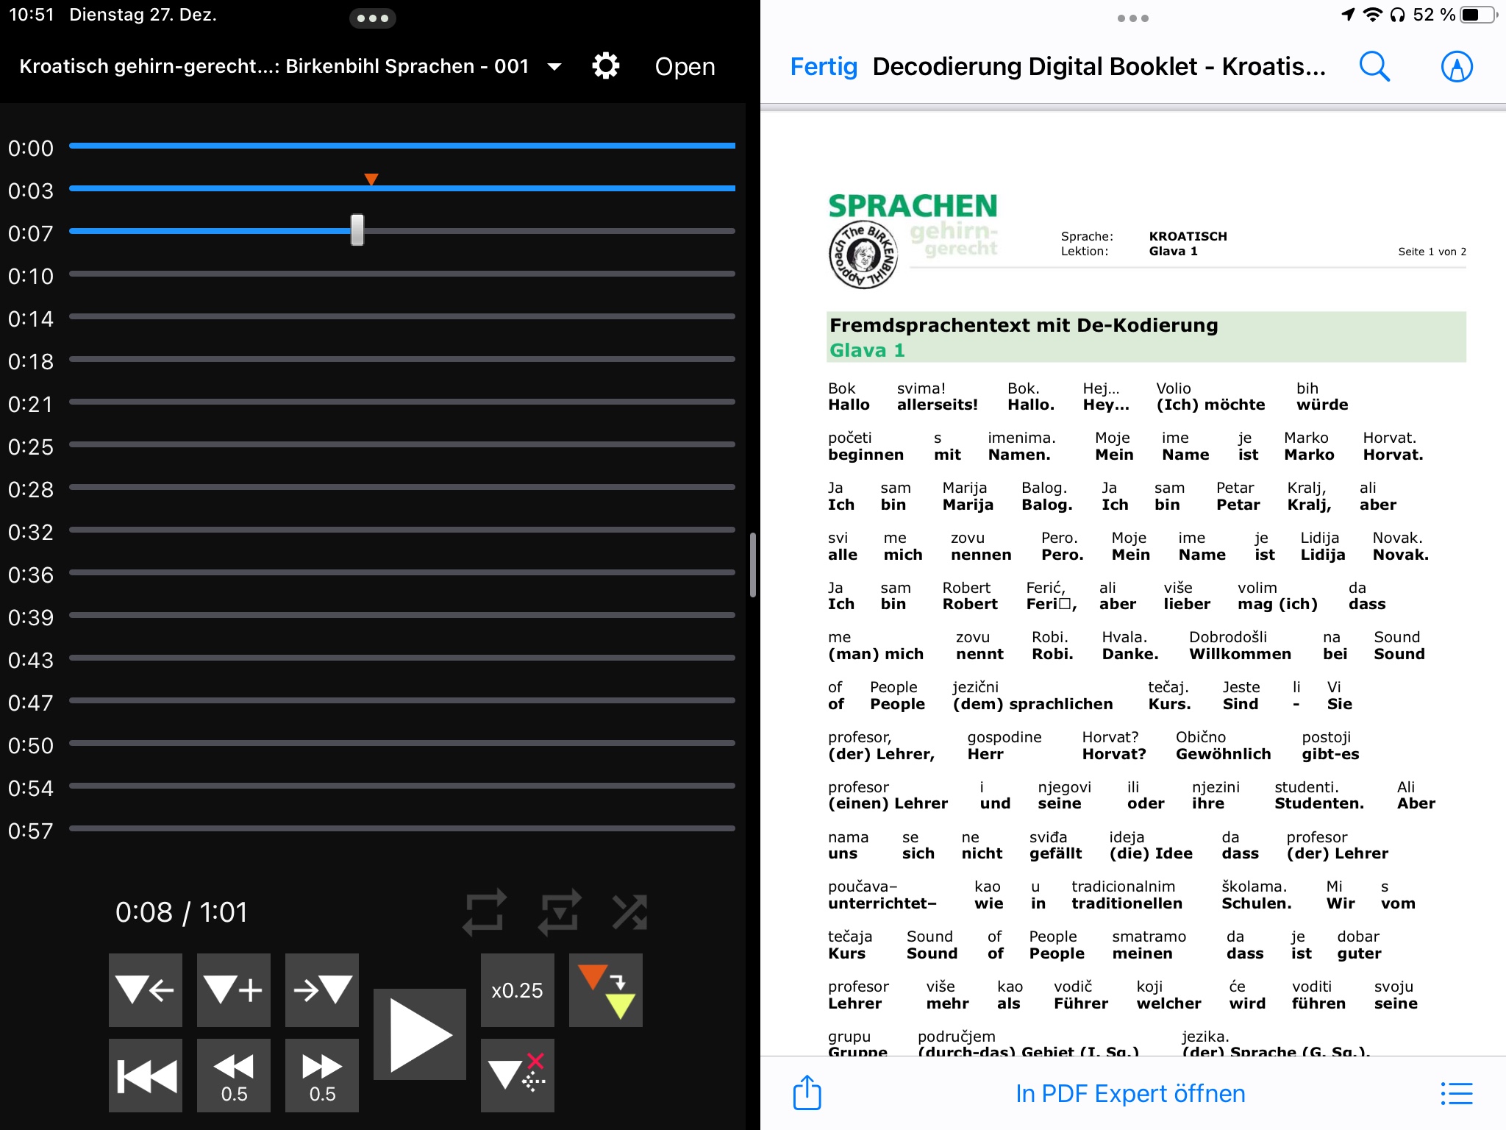Rewind 0.5 seconds
The image size is (1506, 1130).
tap(233, 1075)
